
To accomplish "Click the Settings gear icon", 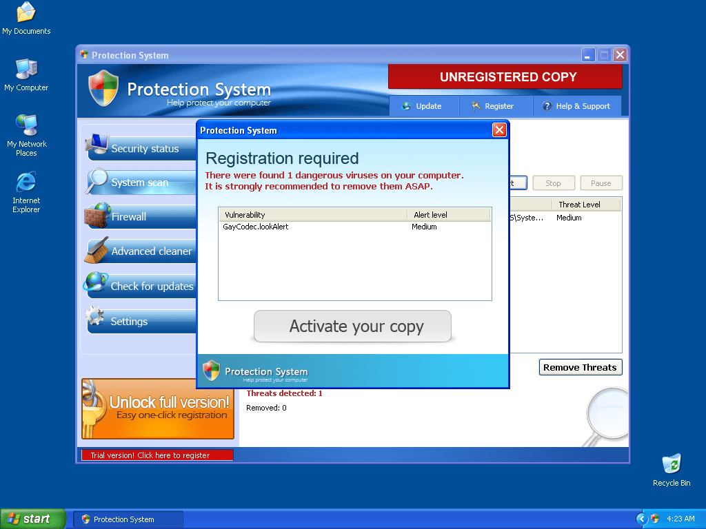I will (95, 318).
